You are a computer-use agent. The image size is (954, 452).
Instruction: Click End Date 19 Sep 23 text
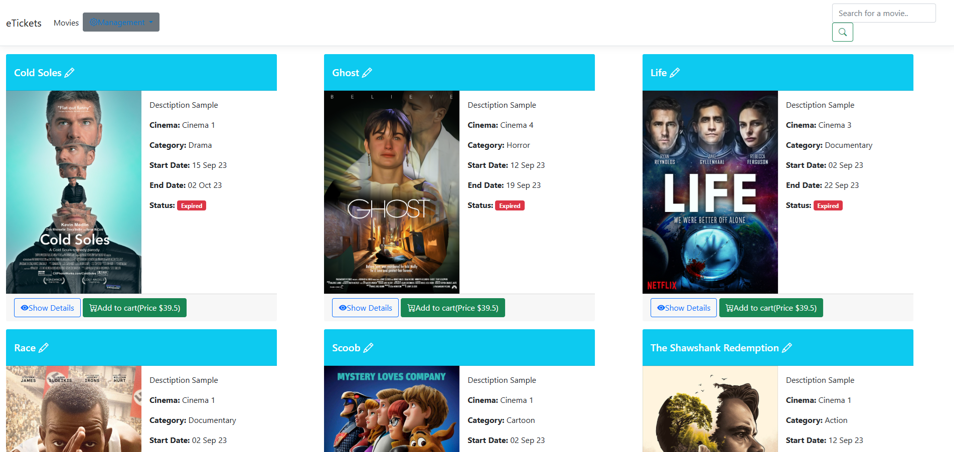(504, 185)
